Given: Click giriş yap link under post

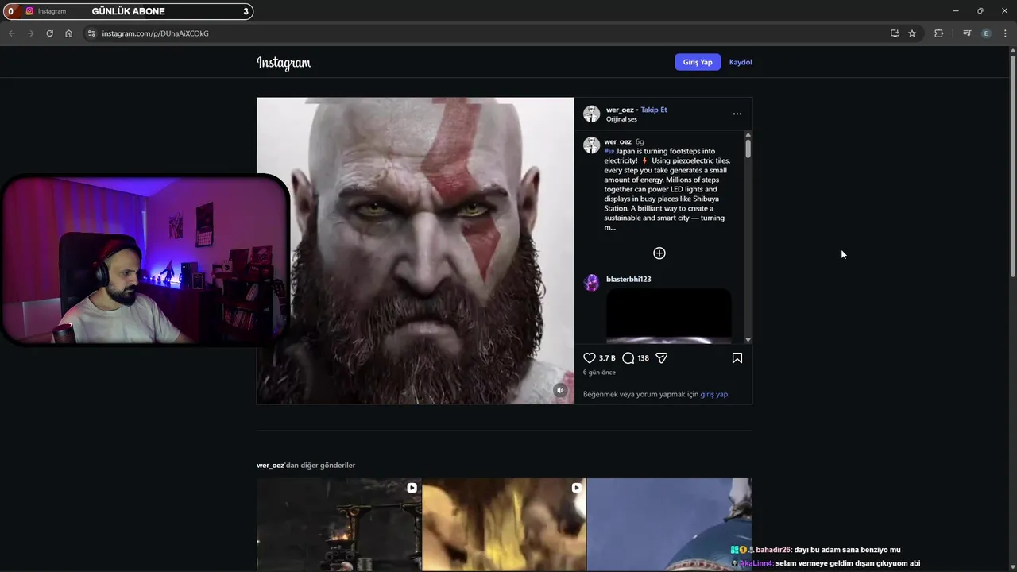Looking at the screenshot, I should (713, 394).
